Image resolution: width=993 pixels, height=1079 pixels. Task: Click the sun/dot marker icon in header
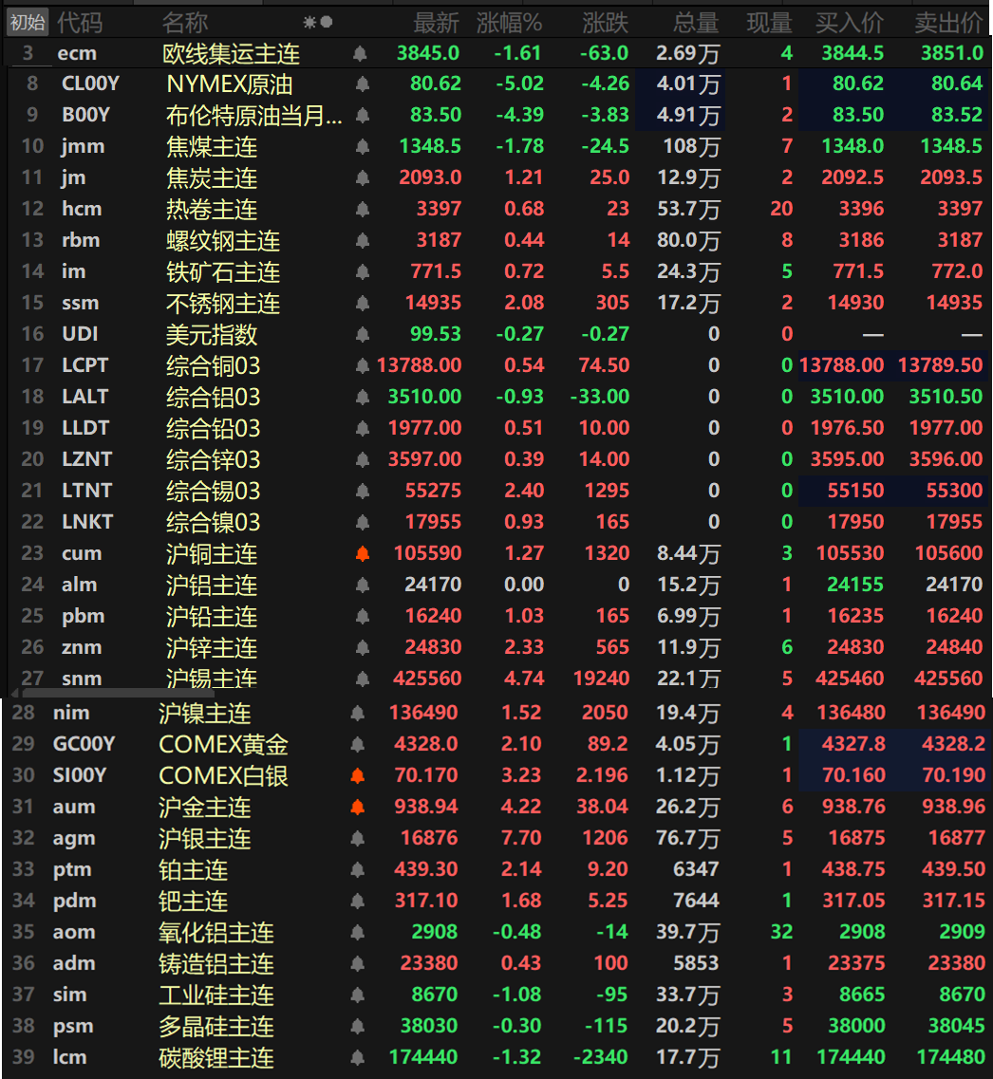318,23
